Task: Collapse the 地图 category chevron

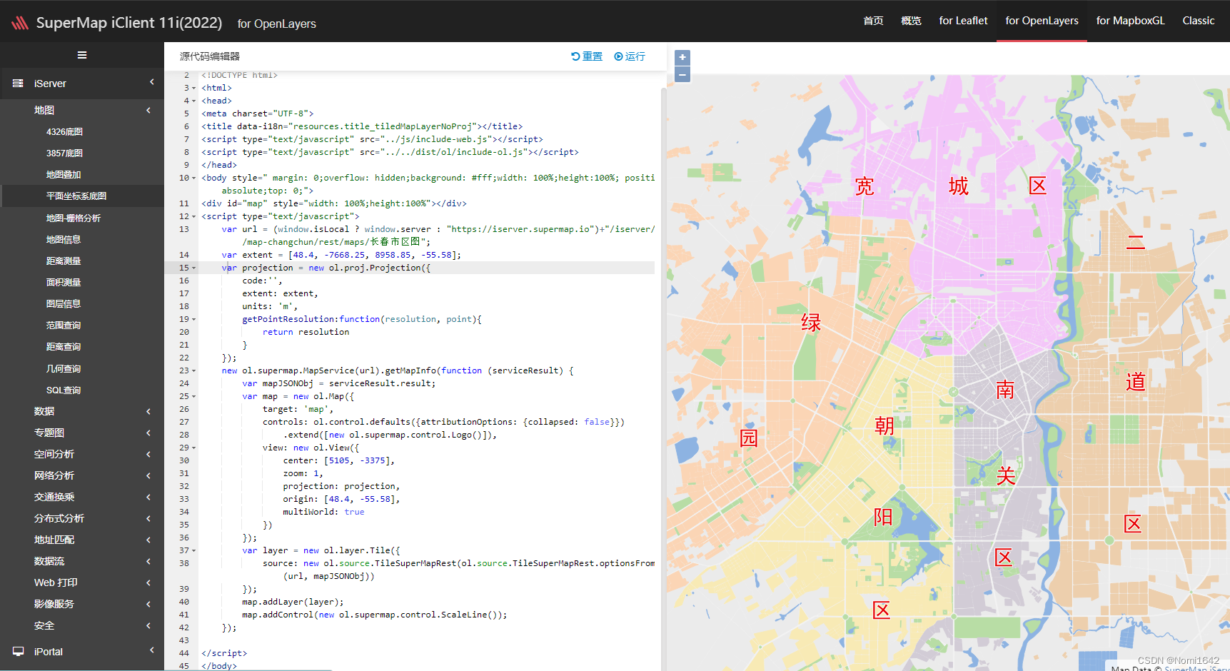Action: (148, 110)
